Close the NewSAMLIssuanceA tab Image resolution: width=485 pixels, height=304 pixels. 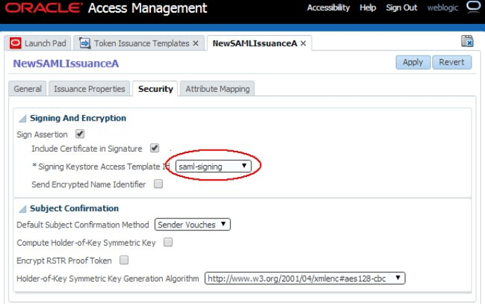303,44
